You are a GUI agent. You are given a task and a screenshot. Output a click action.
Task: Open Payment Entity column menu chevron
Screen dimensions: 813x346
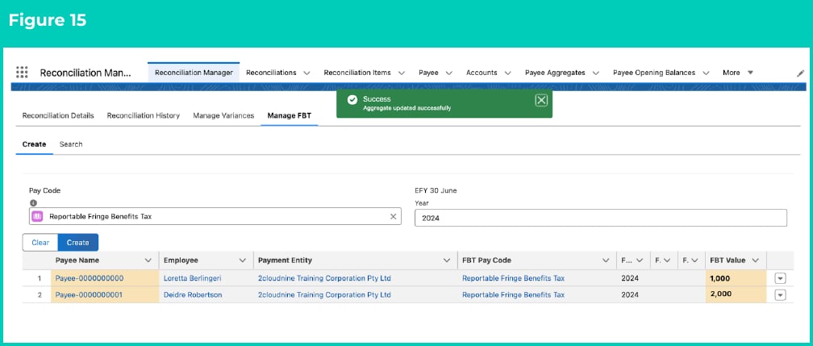pos(447,261)
